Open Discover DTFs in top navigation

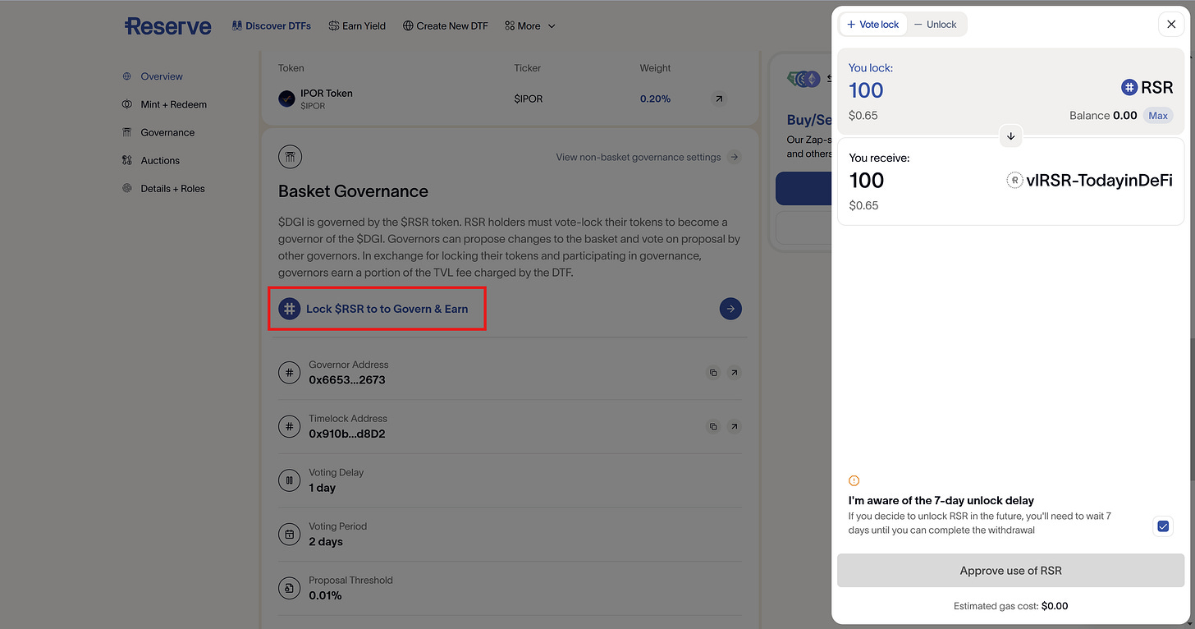[x=272, y=25]
